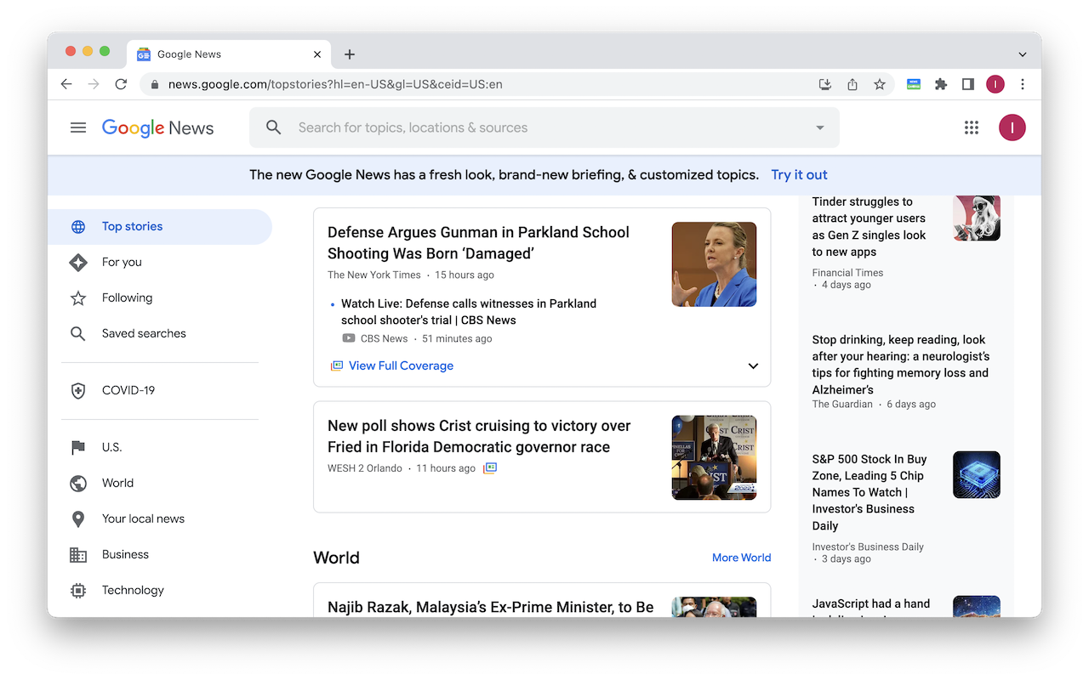
Task: Open the Tinder struggles article
Action: pos(869,227)
